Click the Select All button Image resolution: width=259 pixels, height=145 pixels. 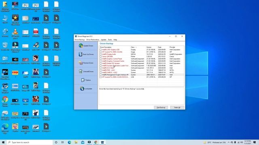click(x=177, y=108)
